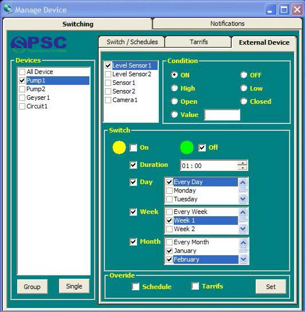Check the Level Sensor2 checkbox

coord(108,74)
